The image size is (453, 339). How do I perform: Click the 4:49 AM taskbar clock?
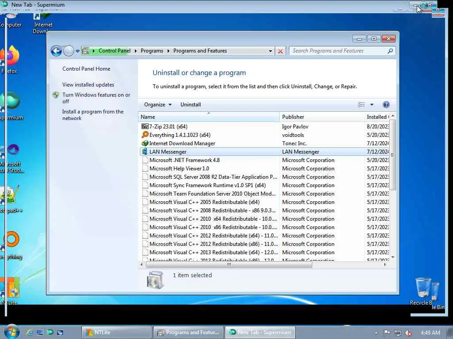pyautogui.click(x=430, y=333)
